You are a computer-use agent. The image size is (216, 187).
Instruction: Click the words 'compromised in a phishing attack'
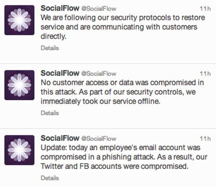click(x=98, y=157)
